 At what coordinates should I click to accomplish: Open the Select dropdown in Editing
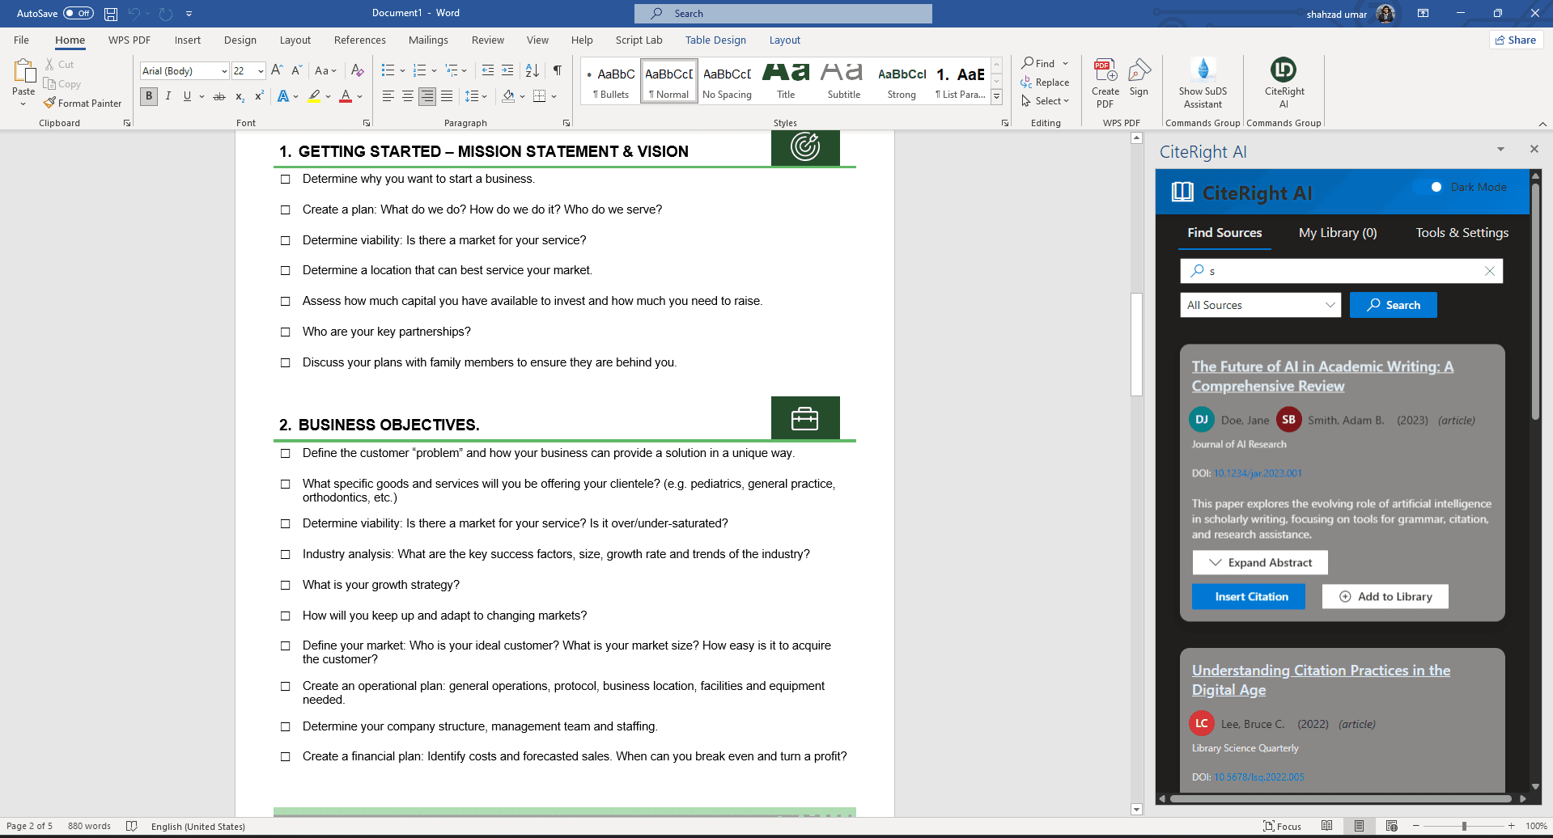1045,101
